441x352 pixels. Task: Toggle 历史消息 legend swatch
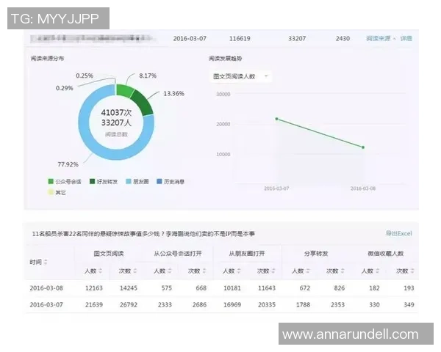[x=159, y=181]
